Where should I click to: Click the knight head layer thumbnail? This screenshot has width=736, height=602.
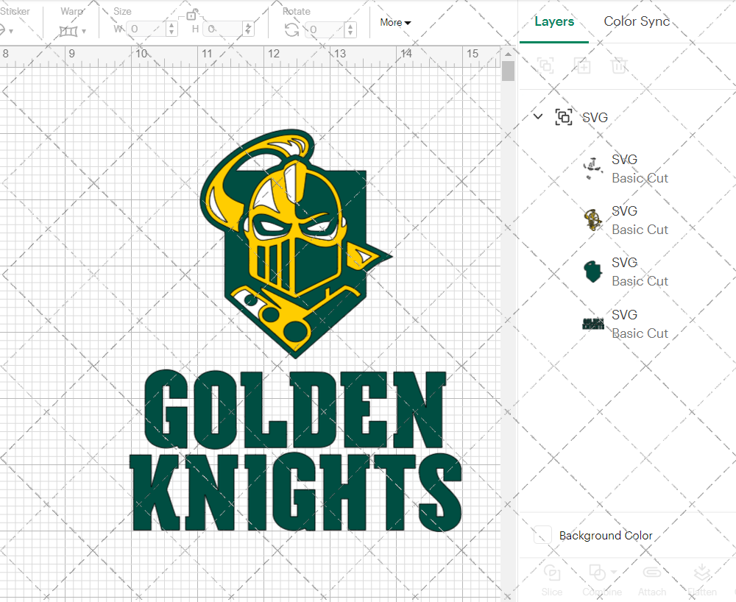click(x=593, y=219)
